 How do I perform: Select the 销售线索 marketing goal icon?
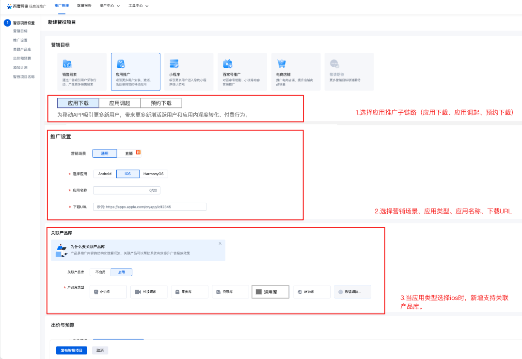point(67,63)
